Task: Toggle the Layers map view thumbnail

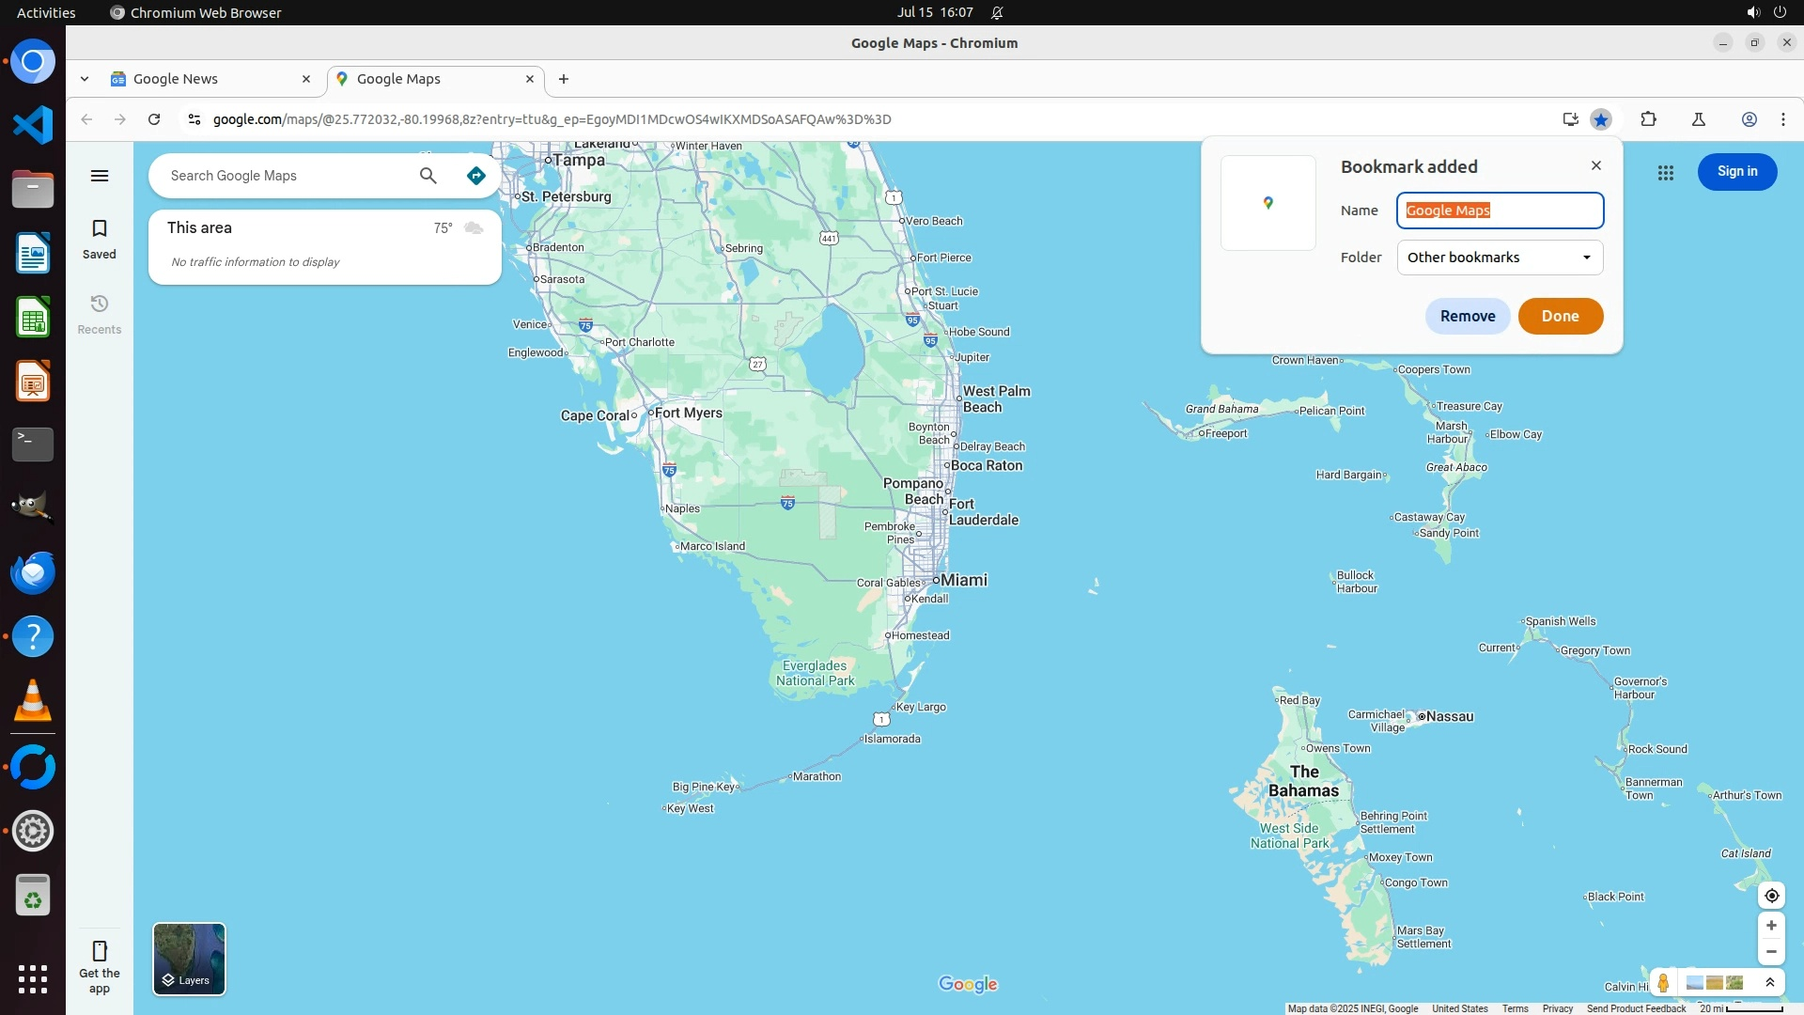Action: tap(189, 959)
